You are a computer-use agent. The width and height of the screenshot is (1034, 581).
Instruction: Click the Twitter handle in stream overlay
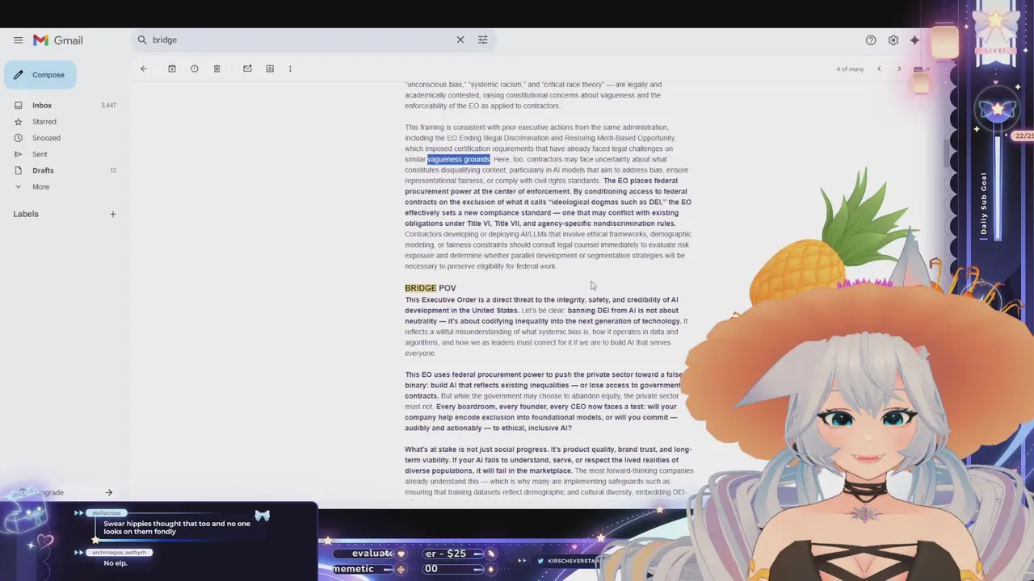click(574, 561)
